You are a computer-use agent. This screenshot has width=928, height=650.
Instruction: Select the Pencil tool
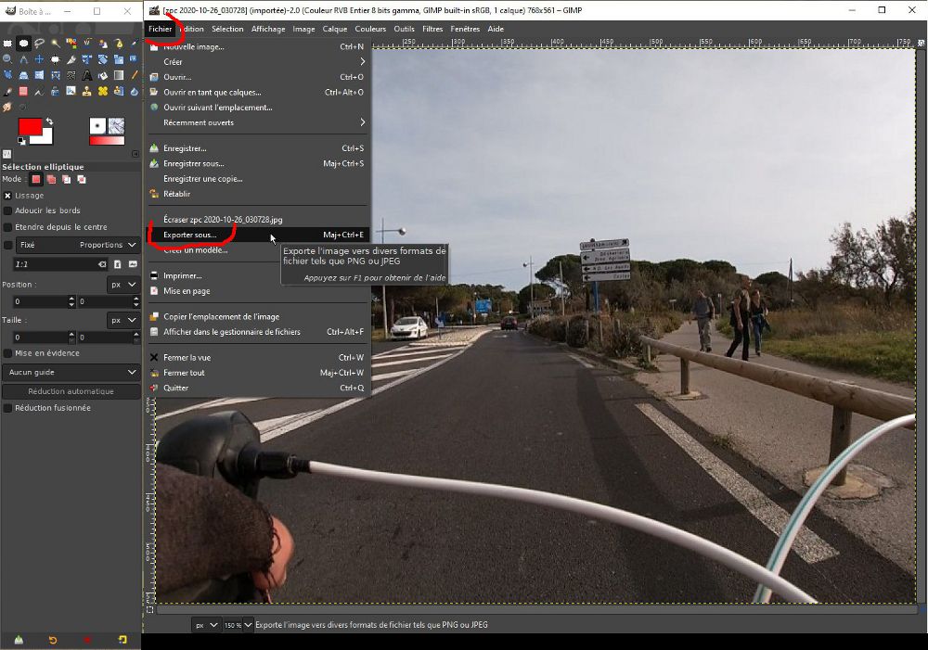tap(135, 75)
